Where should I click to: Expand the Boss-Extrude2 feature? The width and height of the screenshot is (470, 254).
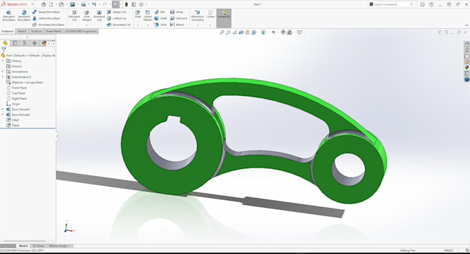[x=3, y=115]
